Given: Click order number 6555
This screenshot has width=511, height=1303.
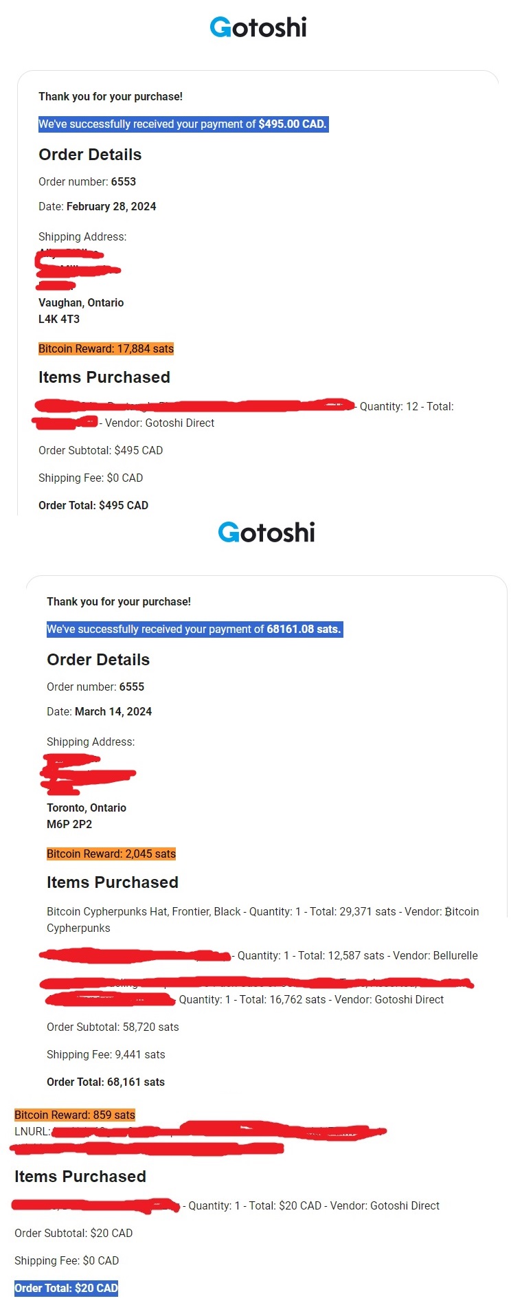Looking at the screenshot, I should tap(132, 687).
